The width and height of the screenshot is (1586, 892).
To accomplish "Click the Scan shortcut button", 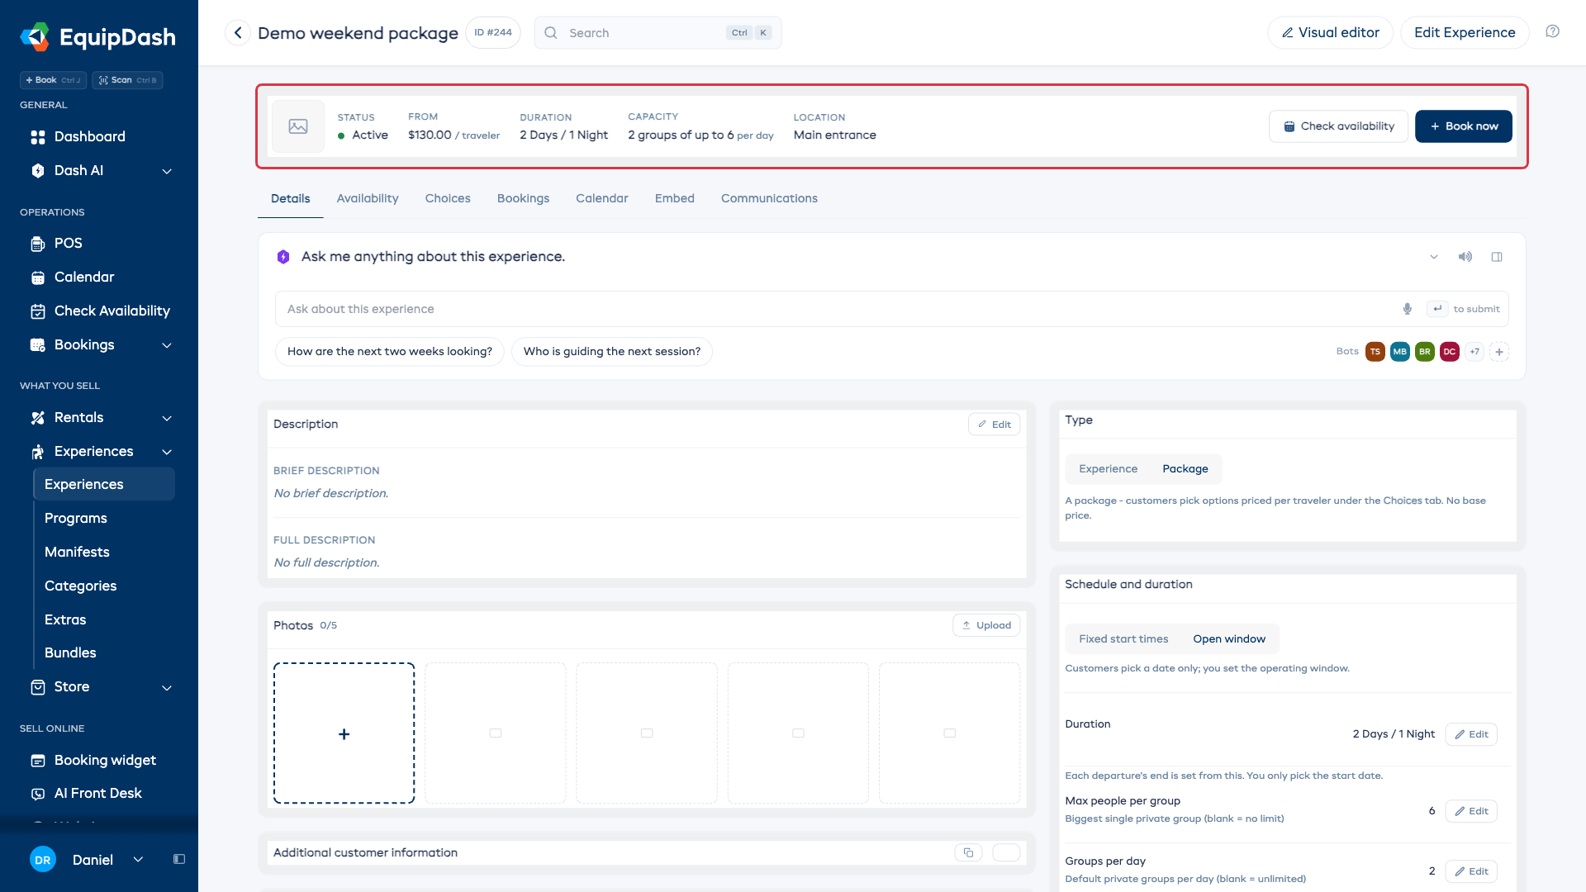I will [x=127, y=80].
